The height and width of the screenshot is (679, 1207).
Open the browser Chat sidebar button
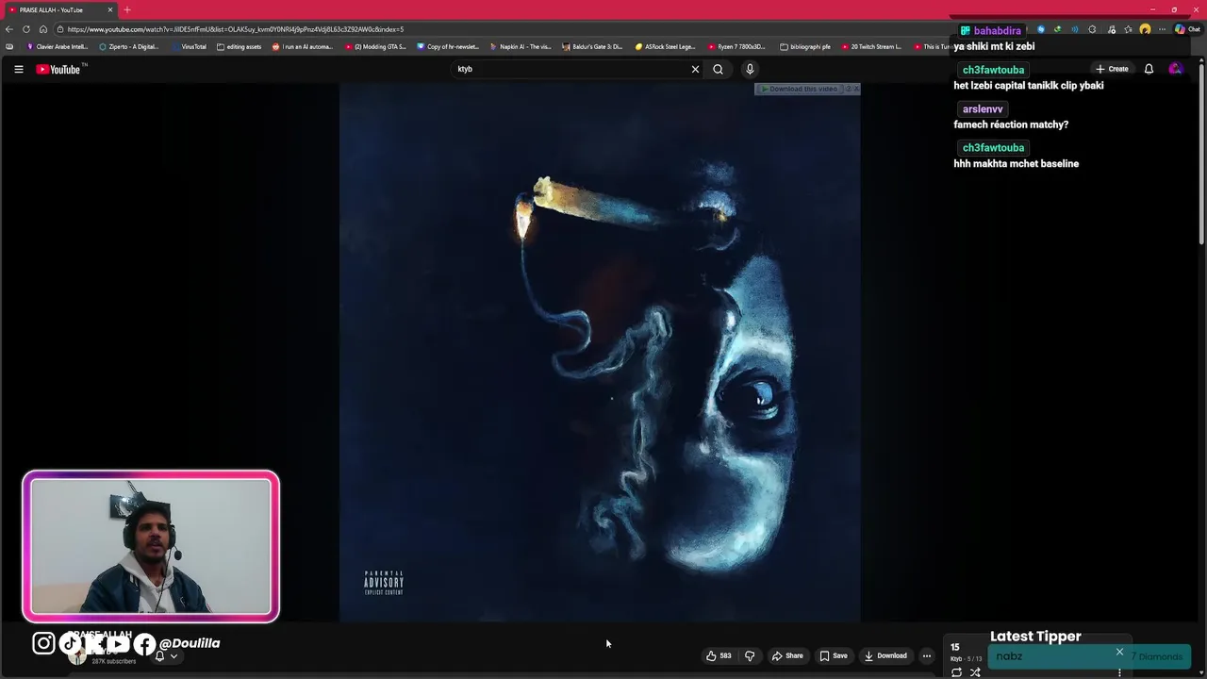[x=1187, y=29]
